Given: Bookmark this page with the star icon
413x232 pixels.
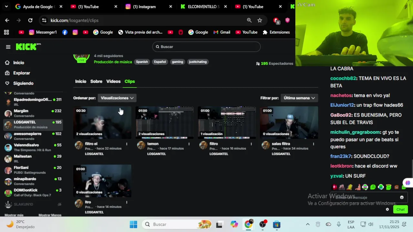Looking at the screenshot, I should click(260, 20).
